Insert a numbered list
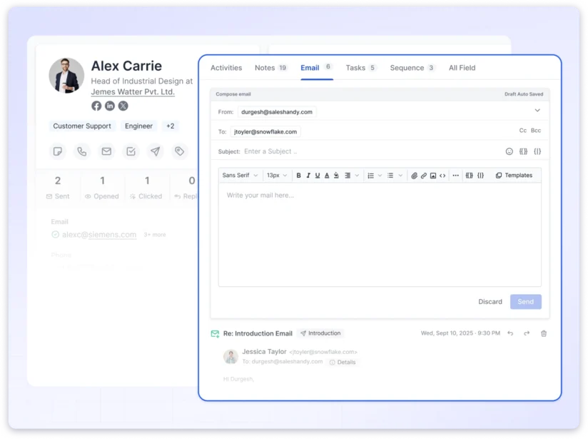 coord(370,175)
